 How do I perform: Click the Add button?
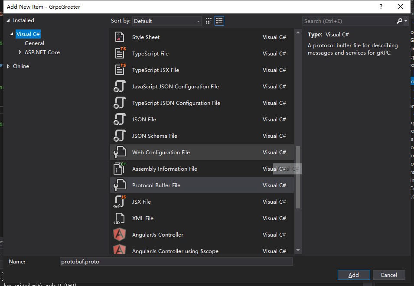point(354,275)
